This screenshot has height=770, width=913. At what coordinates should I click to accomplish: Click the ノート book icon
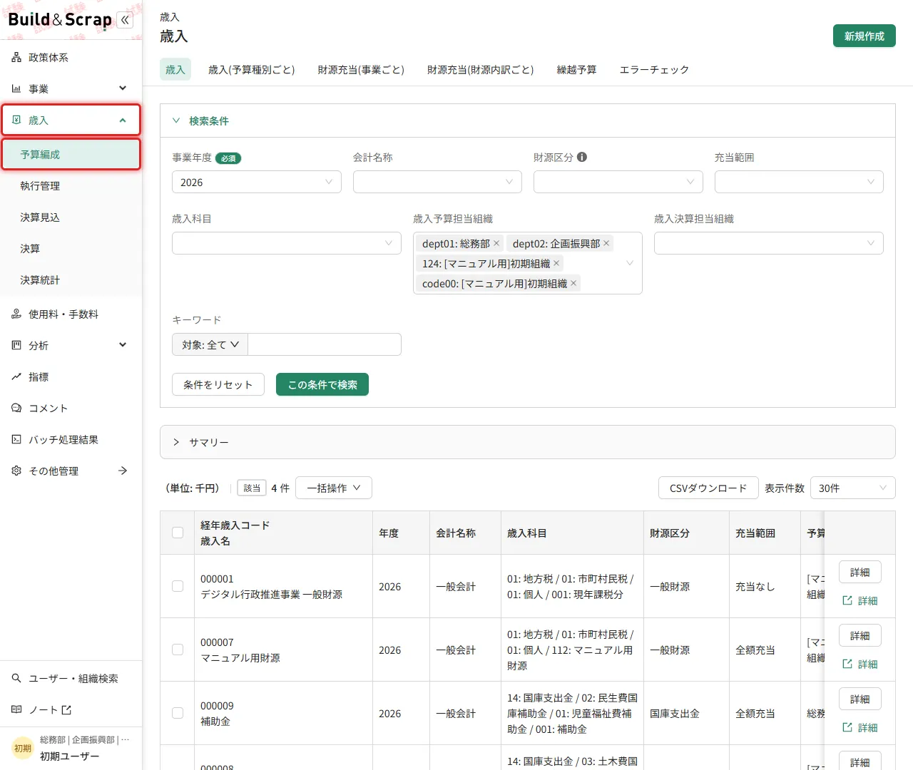pos(16,710)
